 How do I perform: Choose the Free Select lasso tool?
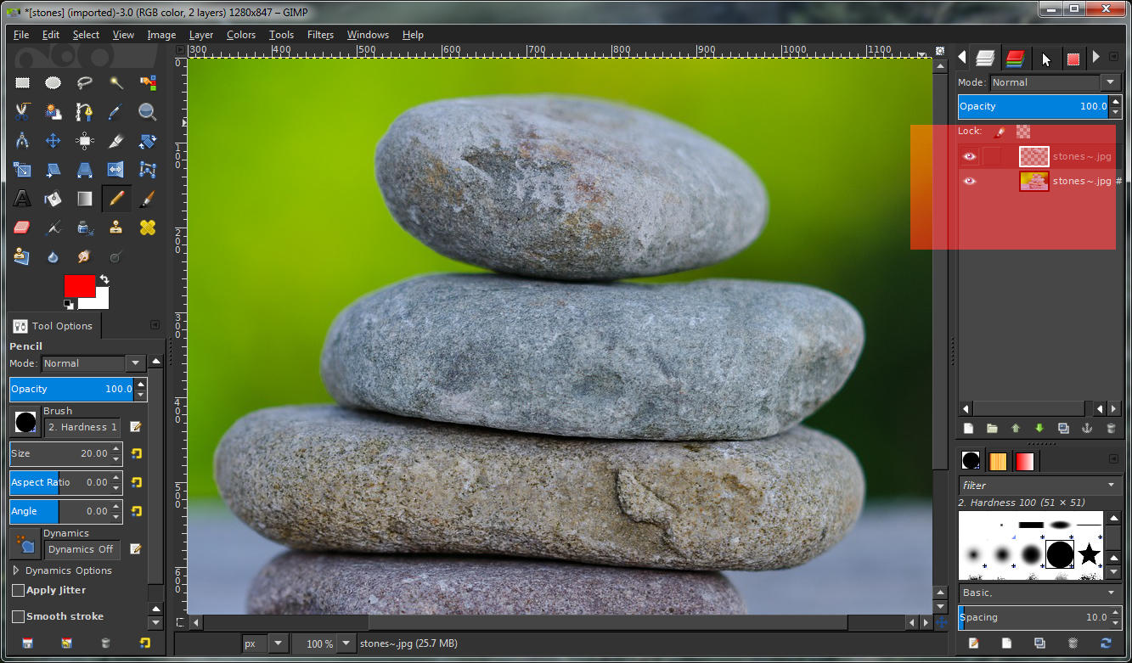point(84,82)
